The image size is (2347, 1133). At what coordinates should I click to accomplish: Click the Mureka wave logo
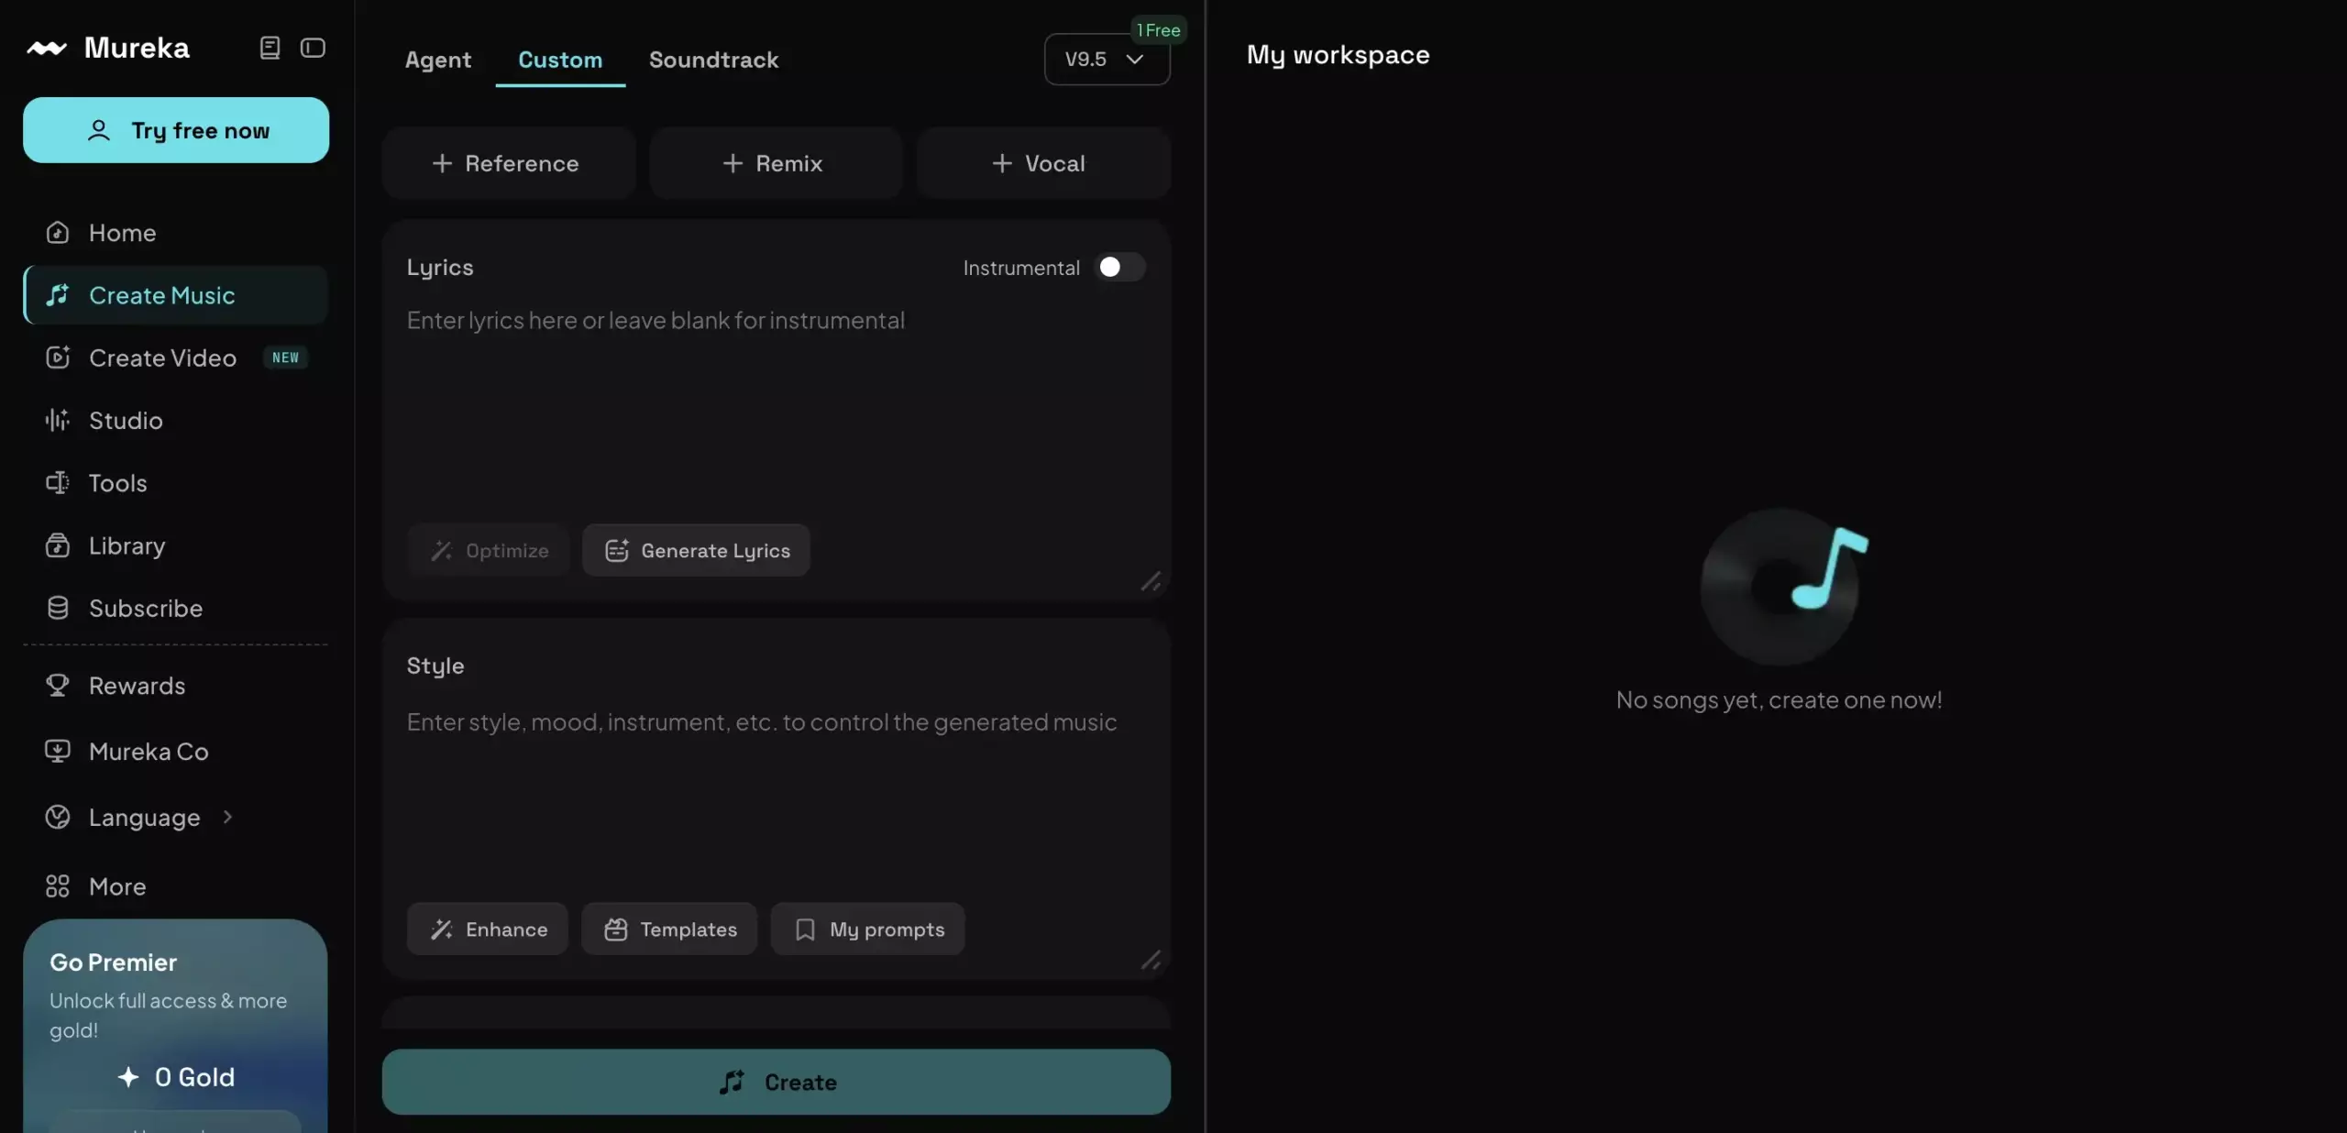click(x=46, y=48)
